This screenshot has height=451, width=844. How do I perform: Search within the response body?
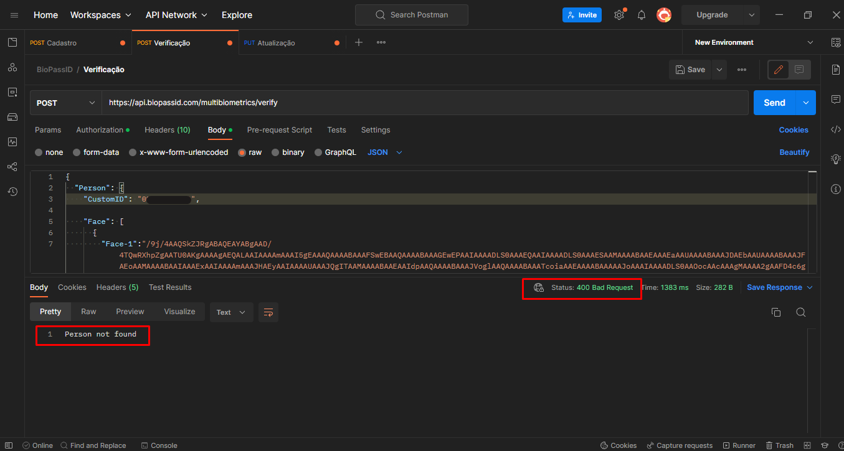point(801,312)
